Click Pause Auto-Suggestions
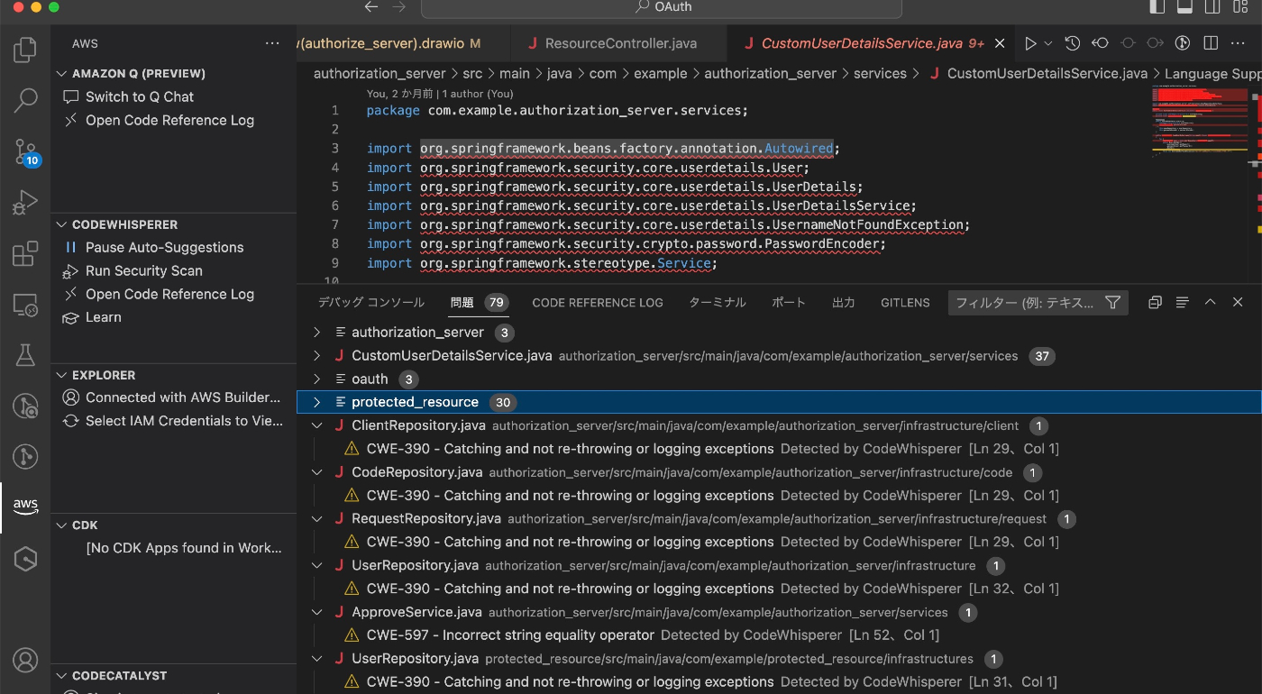 (165, 248)
